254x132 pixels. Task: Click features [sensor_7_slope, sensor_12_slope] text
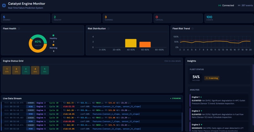pyautogui.click(x=116, y=122)
